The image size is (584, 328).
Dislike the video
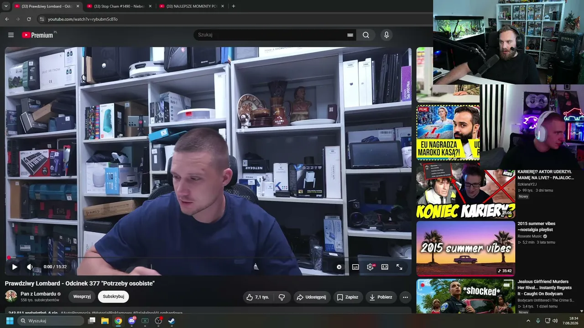[x=282, y=297]
